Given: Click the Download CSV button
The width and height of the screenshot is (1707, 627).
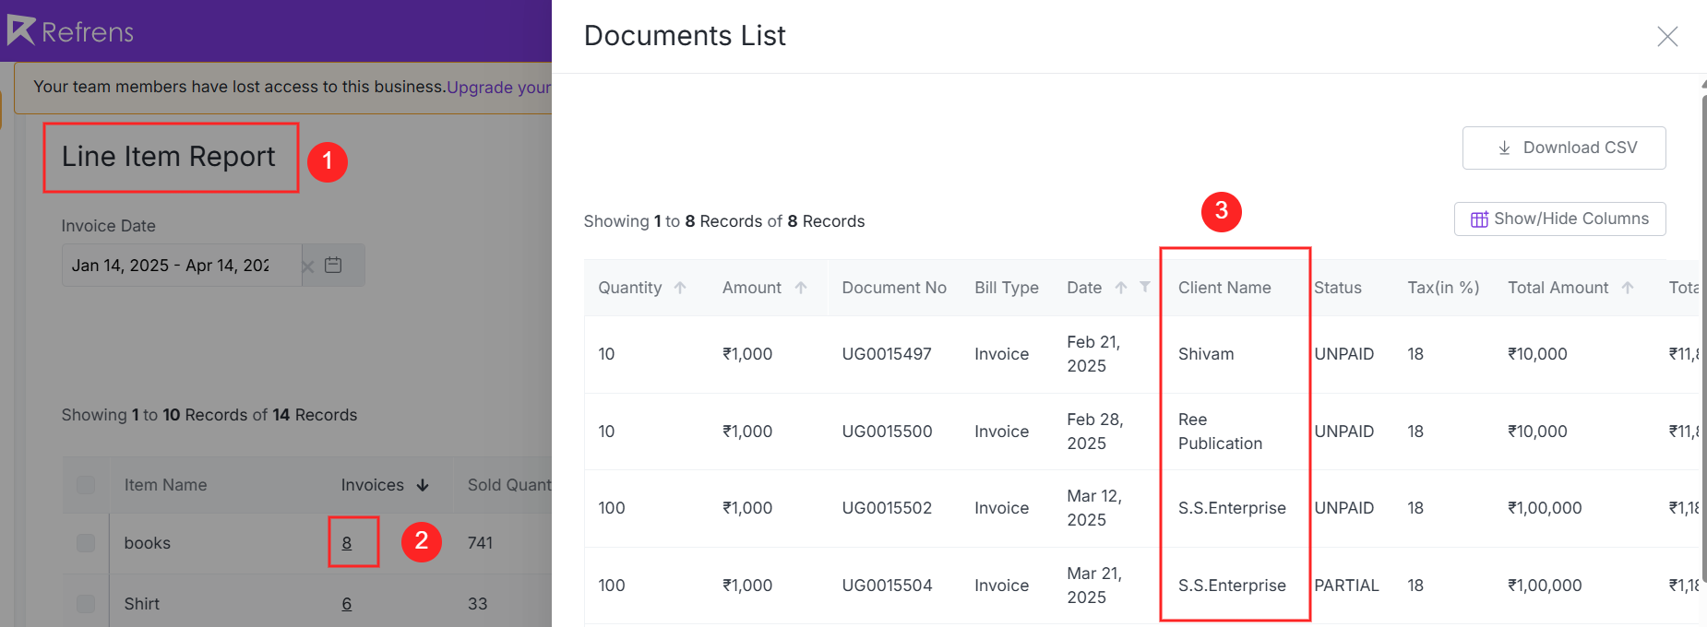Looking at the screenshot, I should 1564,148.
